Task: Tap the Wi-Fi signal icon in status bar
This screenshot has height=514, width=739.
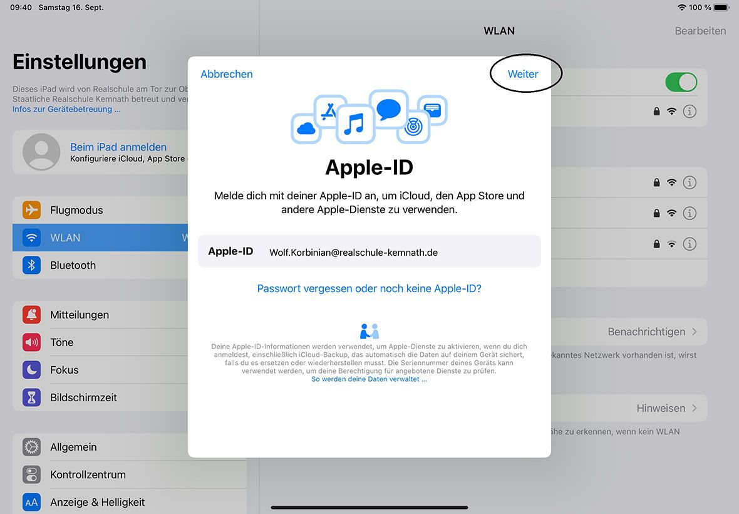Action: [x=681, y=8]
